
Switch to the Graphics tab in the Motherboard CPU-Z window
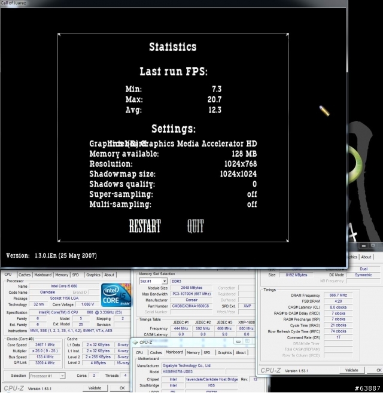tap(224, 353)
